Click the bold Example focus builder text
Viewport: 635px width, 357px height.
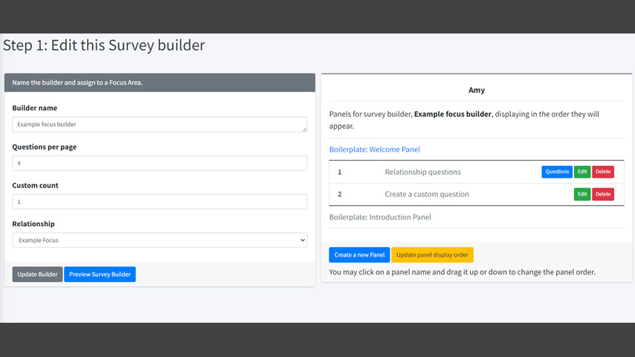click(x=452, y=115)
